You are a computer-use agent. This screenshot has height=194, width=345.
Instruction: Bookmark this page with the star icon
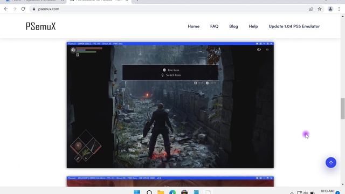pos(320,9)
